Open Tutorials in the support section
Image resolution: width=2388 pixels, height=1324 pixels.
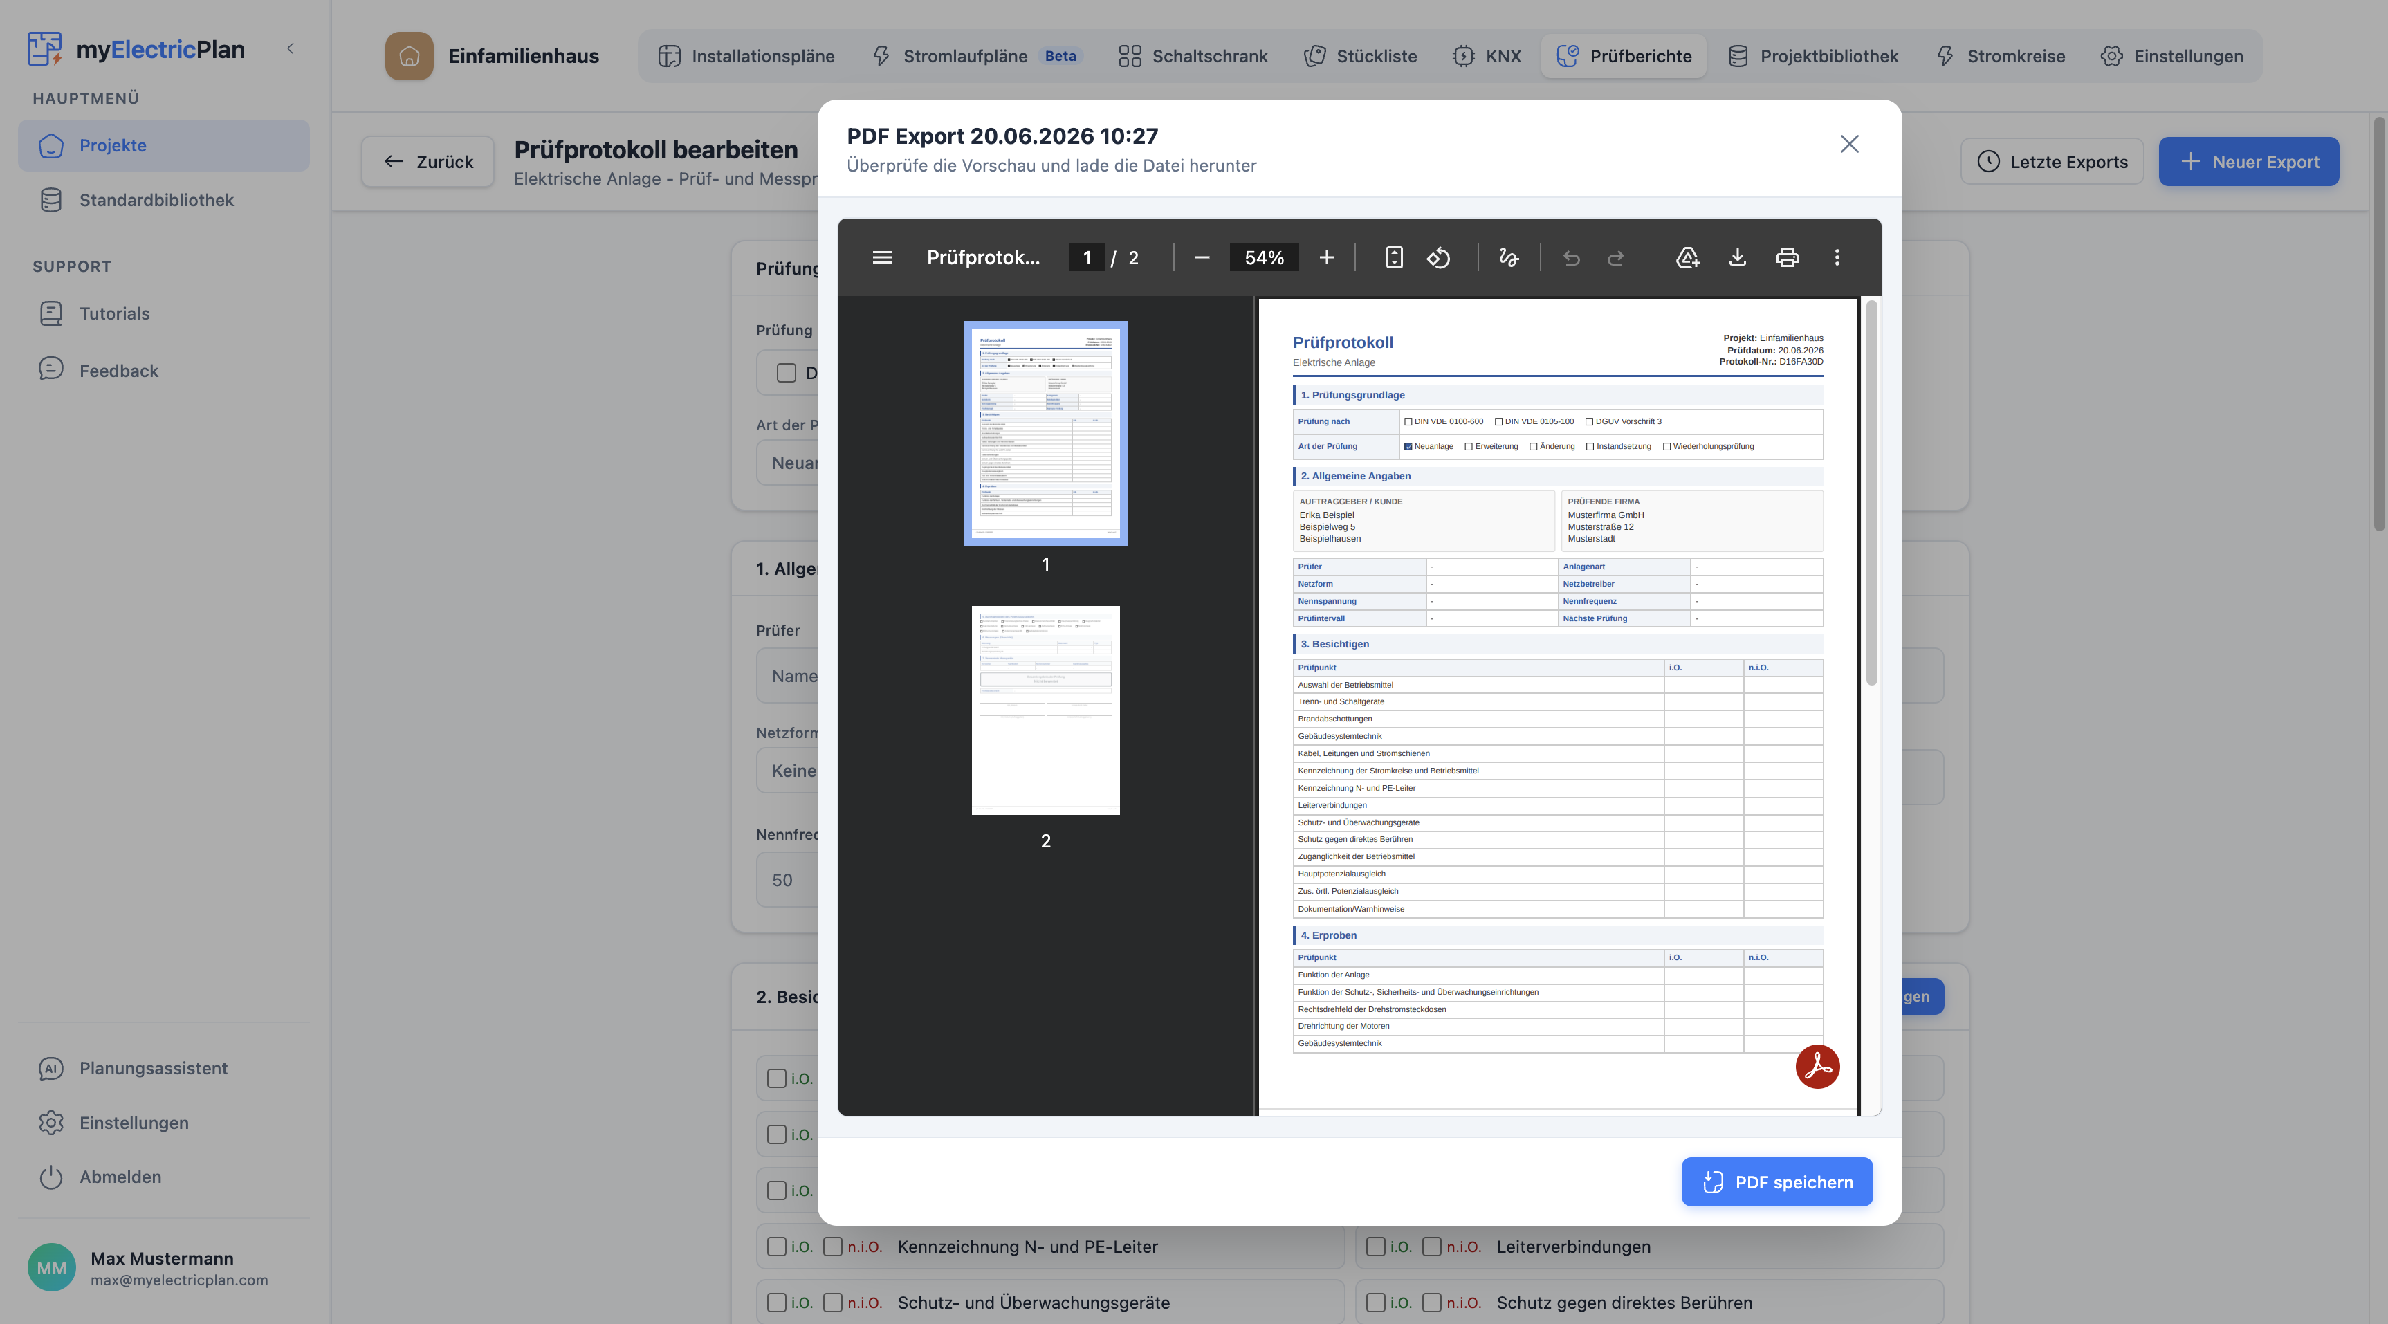click(x=163, y=313)
